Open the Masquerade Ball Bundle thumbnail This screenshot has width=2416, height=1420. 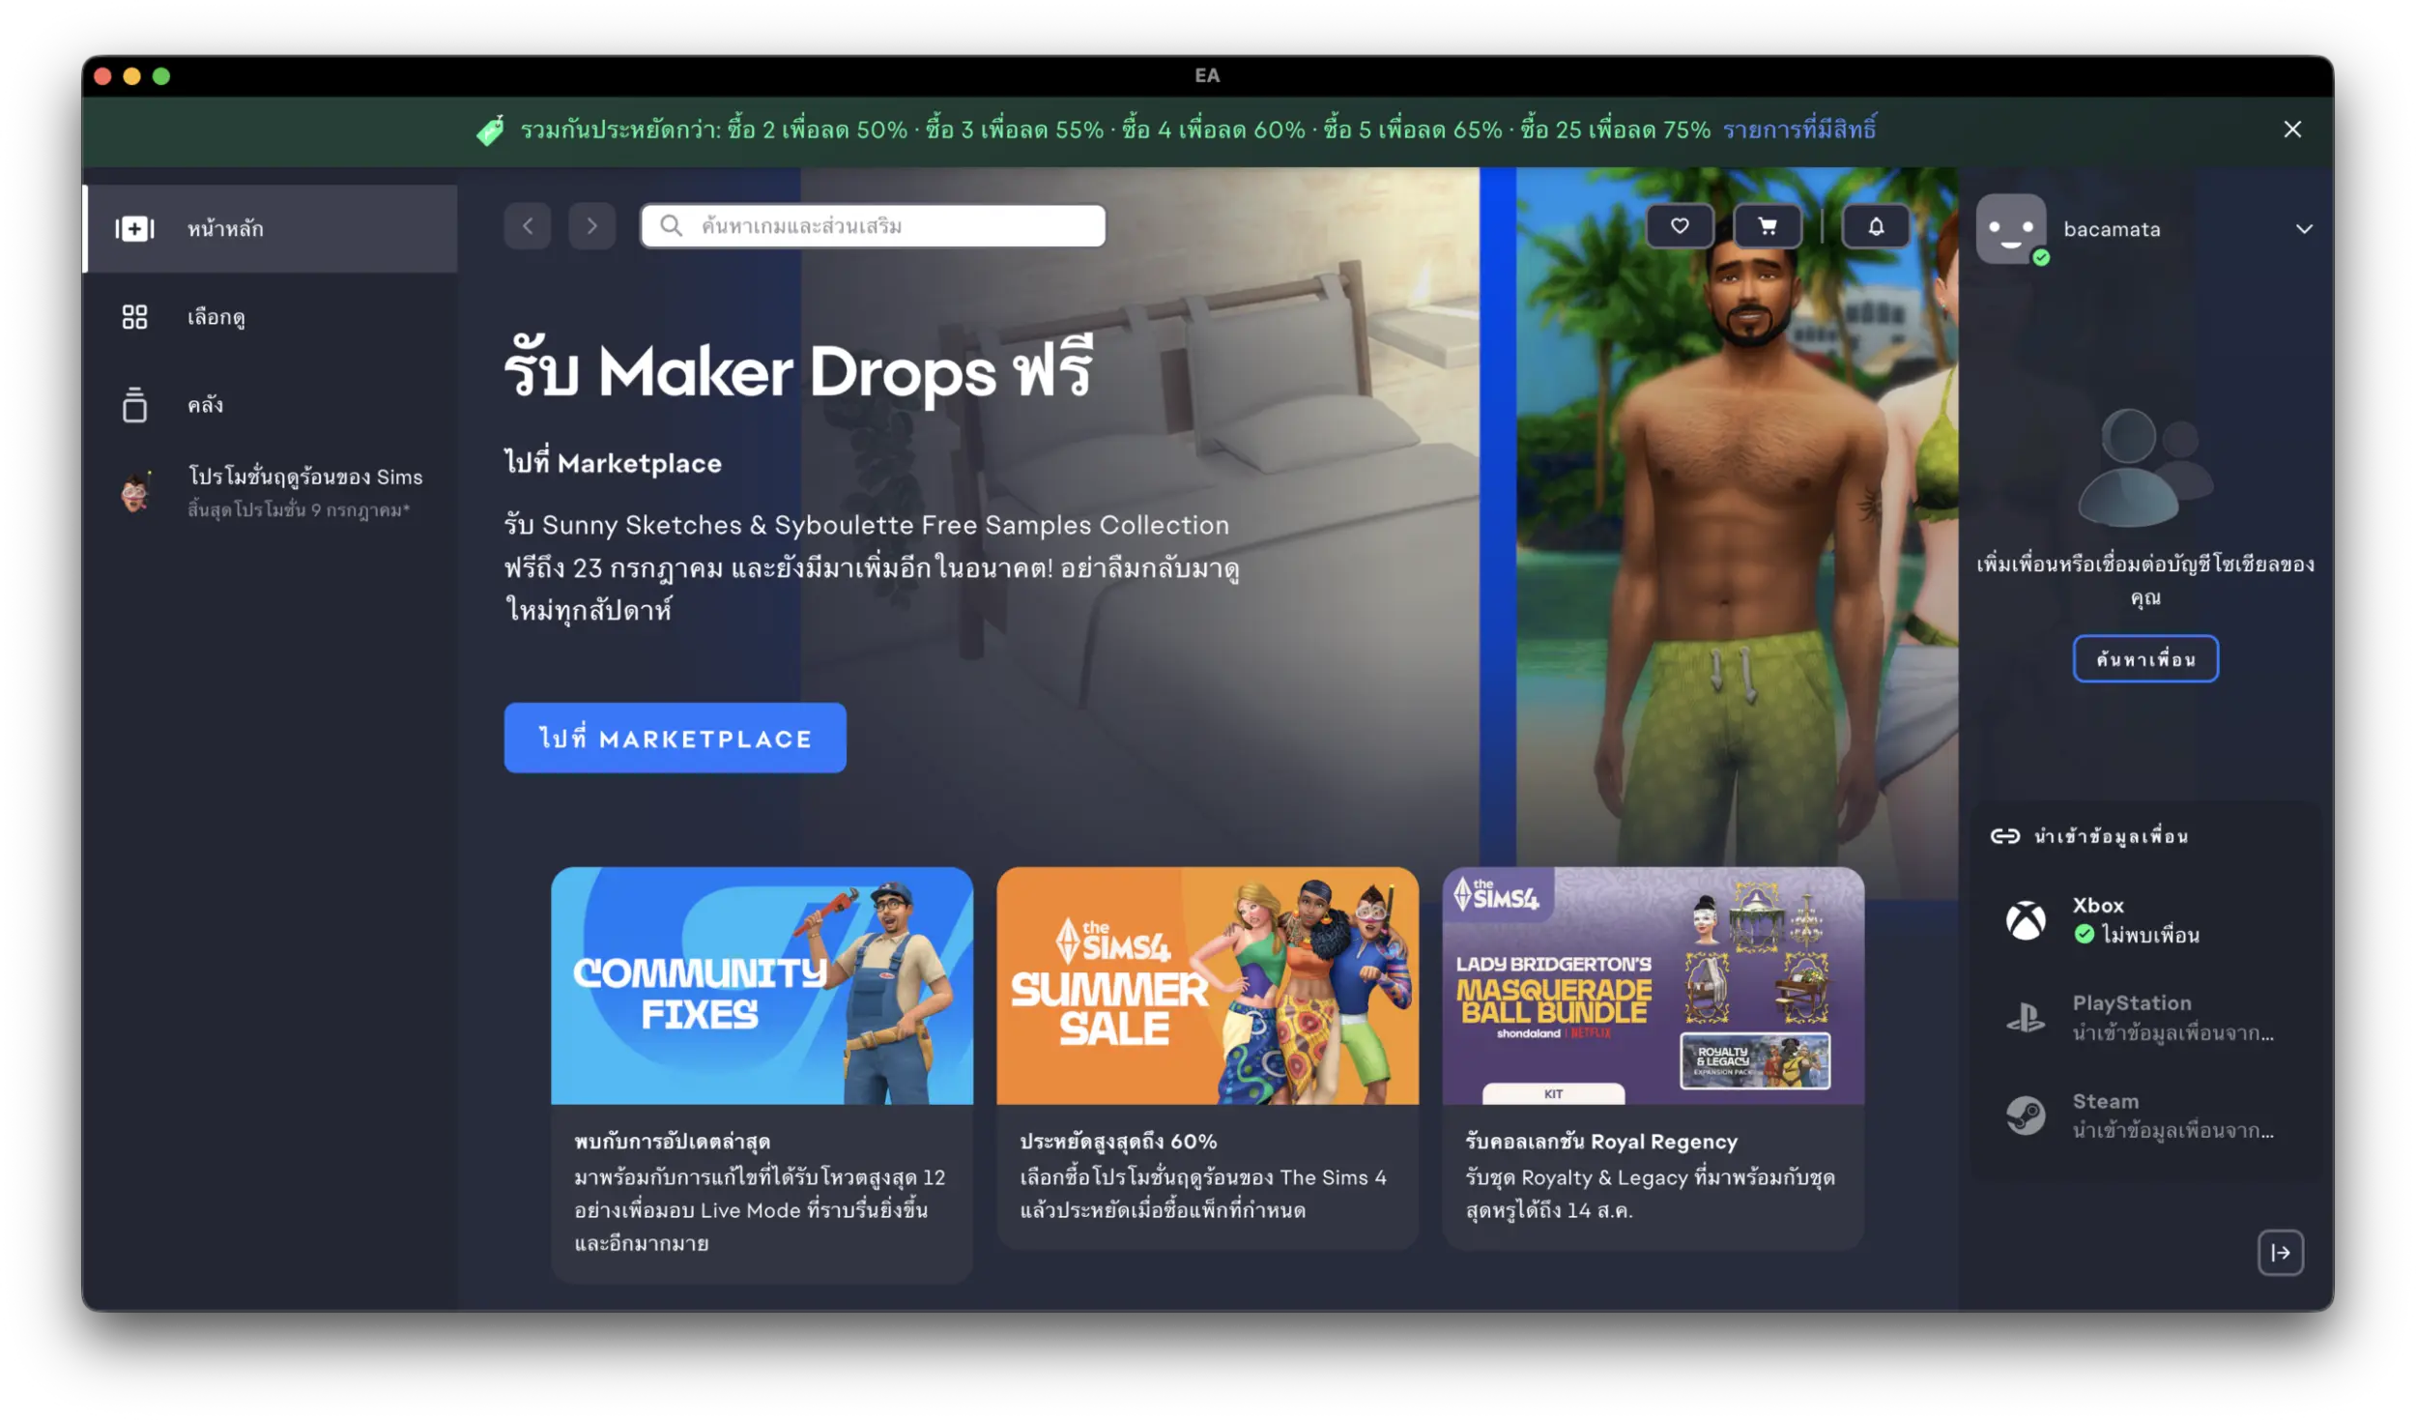pyautogui.click(x=1654, y=986)
